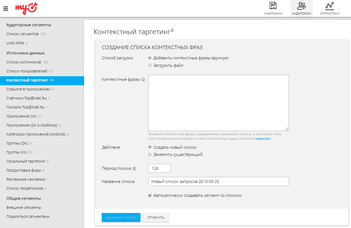Screen dimensions: 351x228
Task: Choose Создать новый список option
Action: tap(150, 147)
